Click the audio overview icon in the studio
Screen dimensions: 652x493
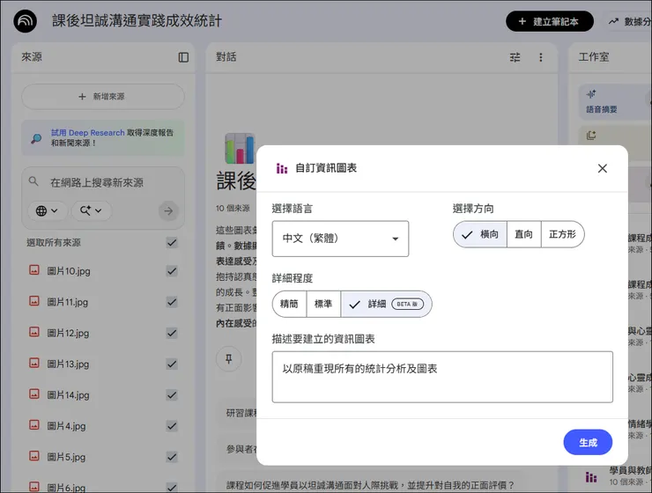(591, 94)
